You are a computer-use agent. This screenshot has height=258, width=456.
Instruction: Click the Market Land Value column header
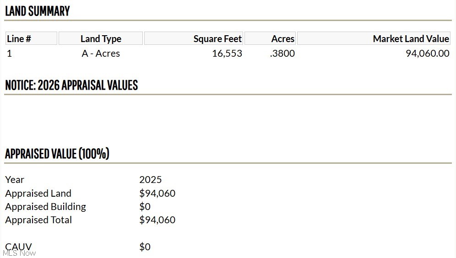click(x=411, y=39)
